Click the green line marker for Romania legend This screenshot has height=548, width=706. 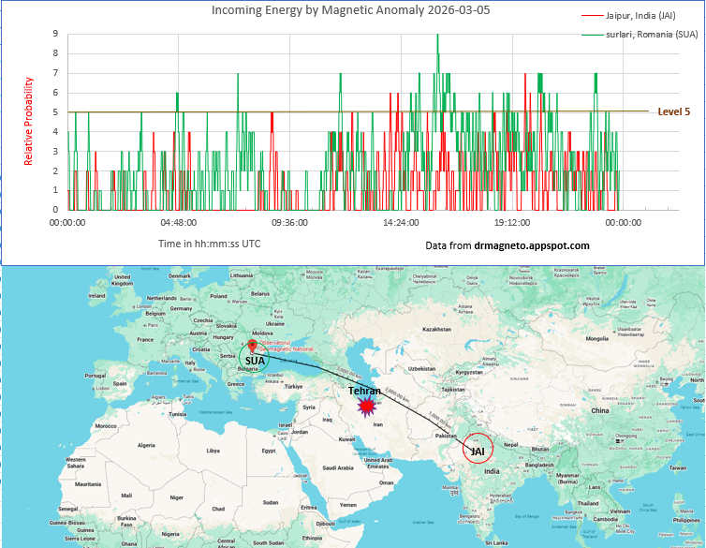pyautogui.click(x=592, y=35)
